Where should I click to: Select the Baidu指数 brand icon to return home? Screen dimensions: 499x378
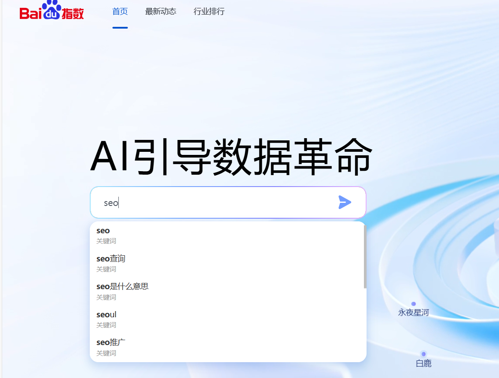51,12
